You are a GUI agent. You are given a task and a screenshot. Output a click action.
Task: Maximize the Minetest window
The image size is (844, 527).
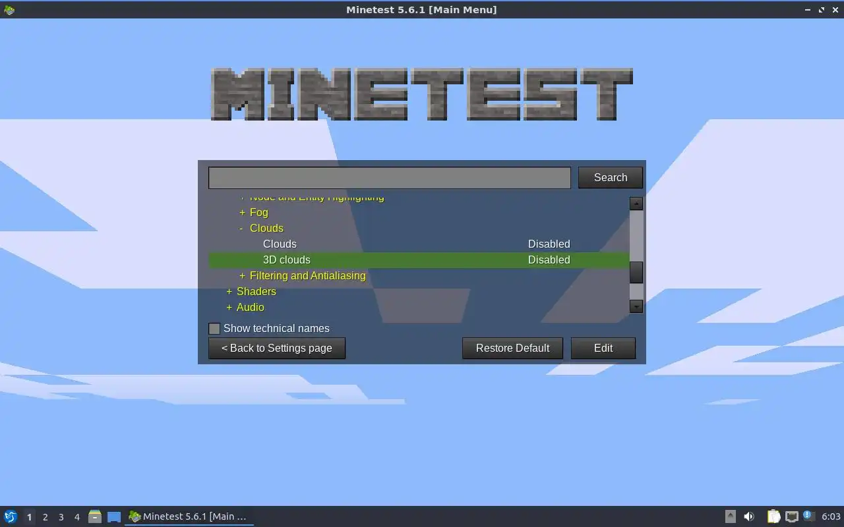(x=822, y=10)
